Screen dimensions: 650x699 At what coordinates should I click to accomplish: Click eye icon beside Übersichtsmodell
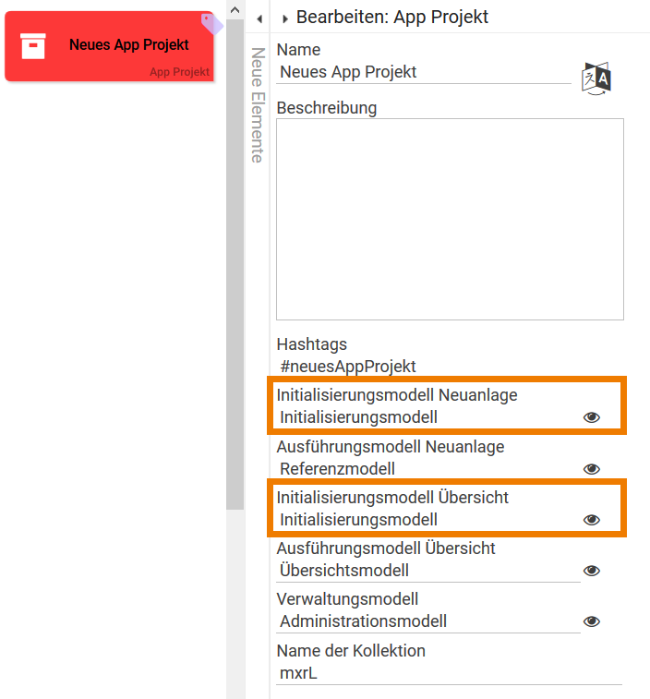592,571
